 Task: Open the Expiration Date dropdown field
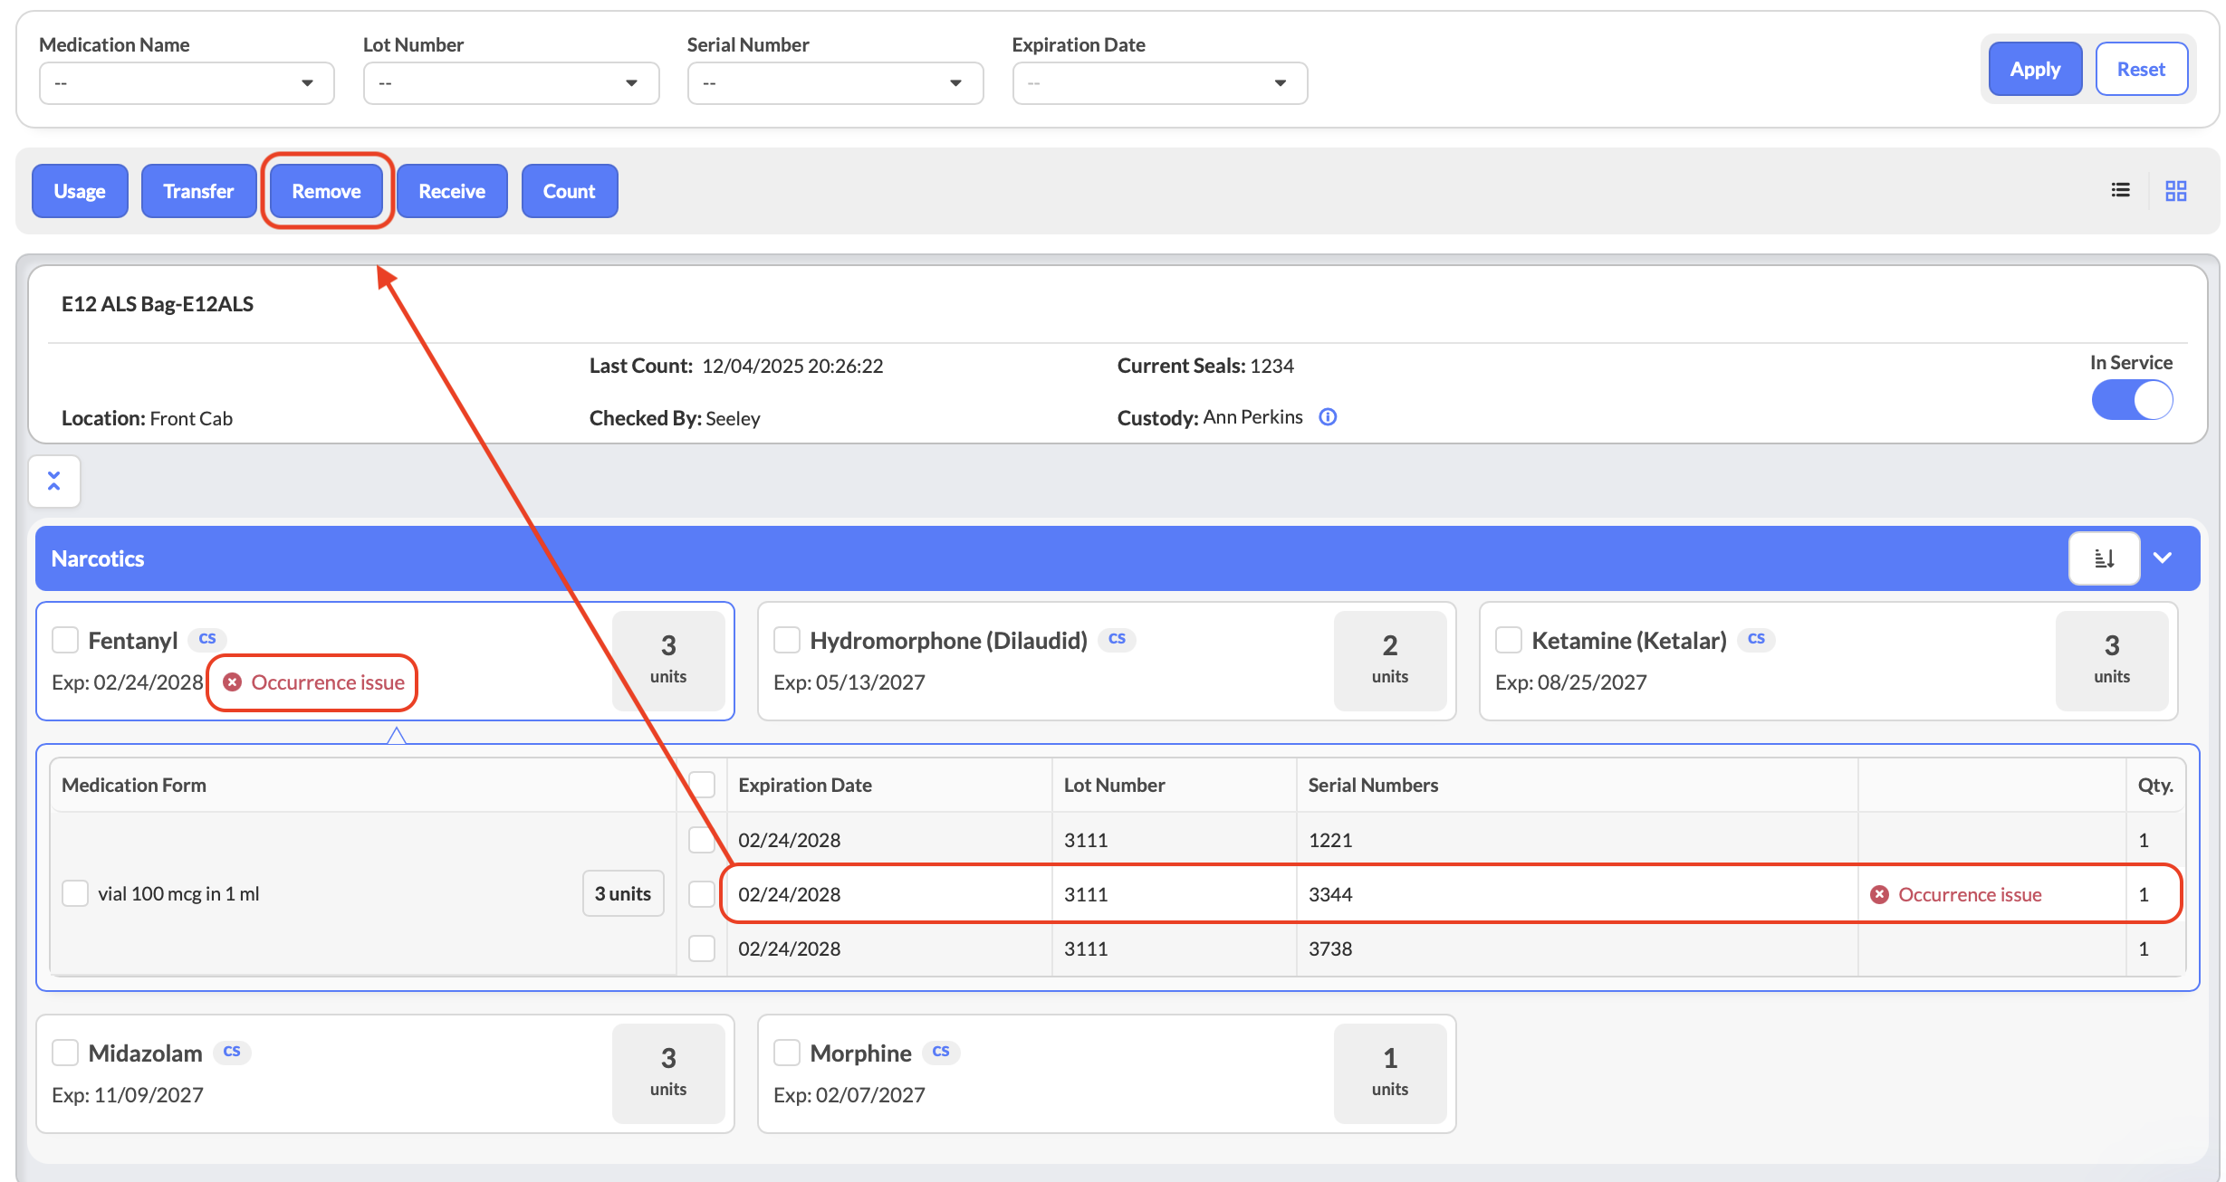tap(1159, 83)
